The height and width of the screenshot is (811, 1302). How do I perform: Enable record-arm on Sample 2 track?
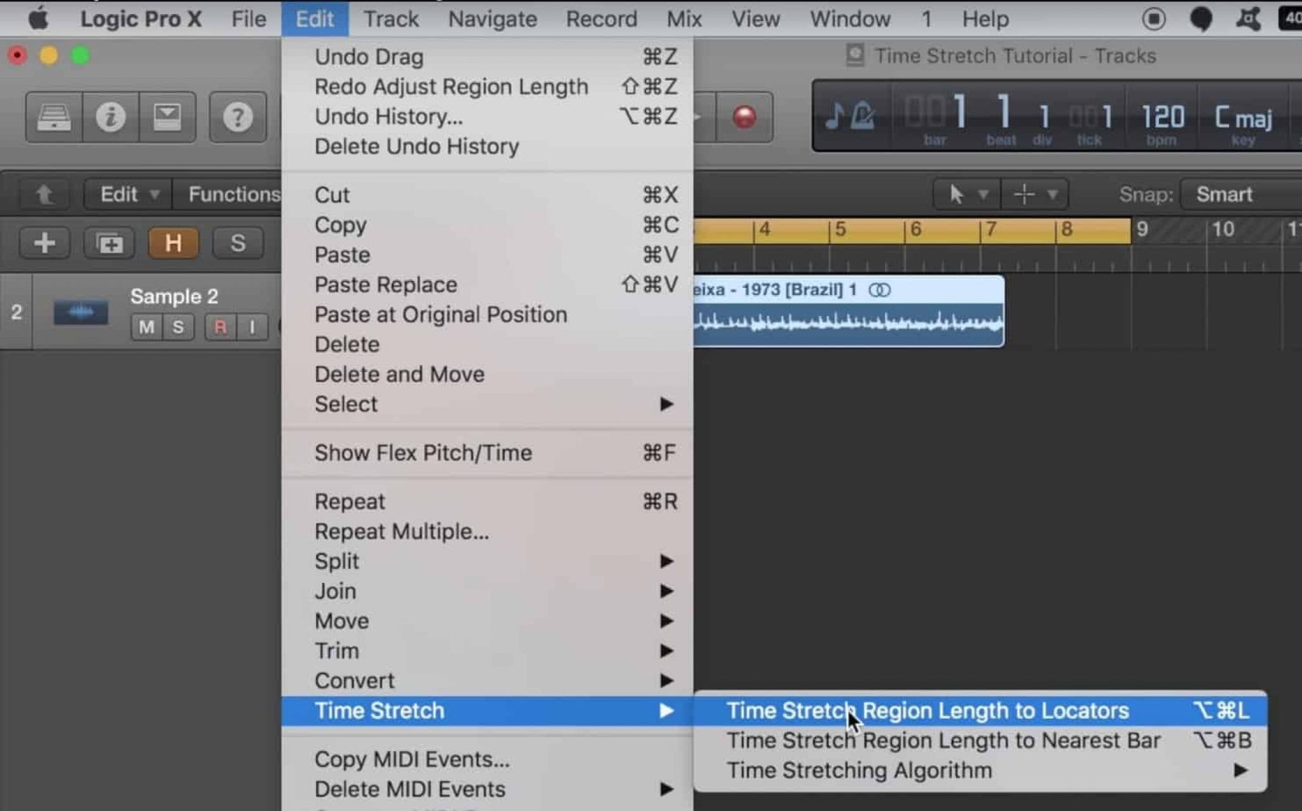pos(221,327)
